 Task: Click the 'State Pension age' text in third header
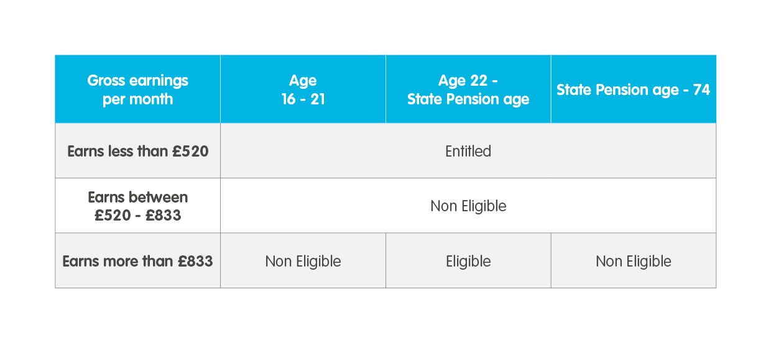tap(468, 99)
